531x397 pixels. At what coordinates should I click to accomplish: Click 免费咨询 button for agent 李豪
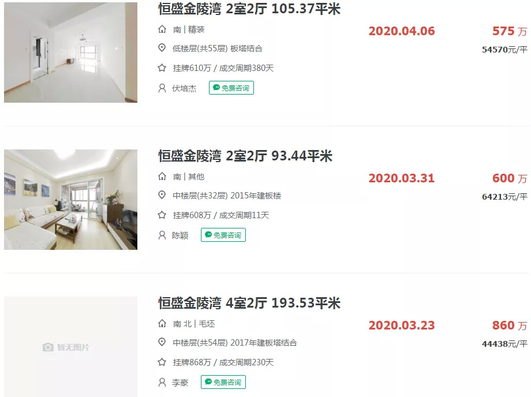coord(223,382)
